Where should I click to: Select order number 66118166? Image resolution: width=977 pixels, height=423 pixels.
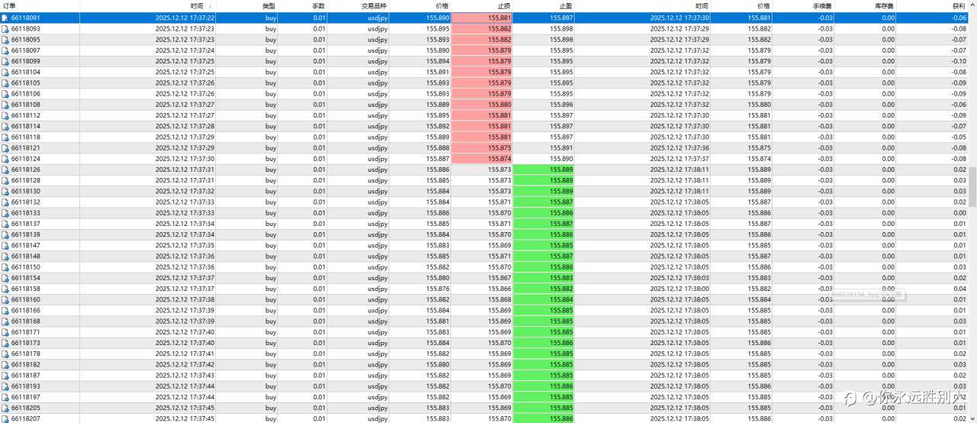pyautogui.click(x=26, y=311)
